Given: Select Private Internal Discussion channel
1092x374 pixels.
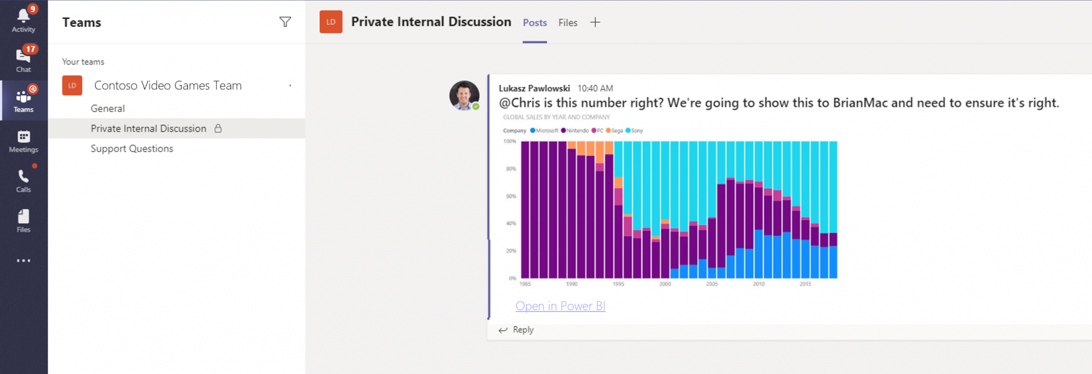Looking at the screenshot, I should [148, 128].
